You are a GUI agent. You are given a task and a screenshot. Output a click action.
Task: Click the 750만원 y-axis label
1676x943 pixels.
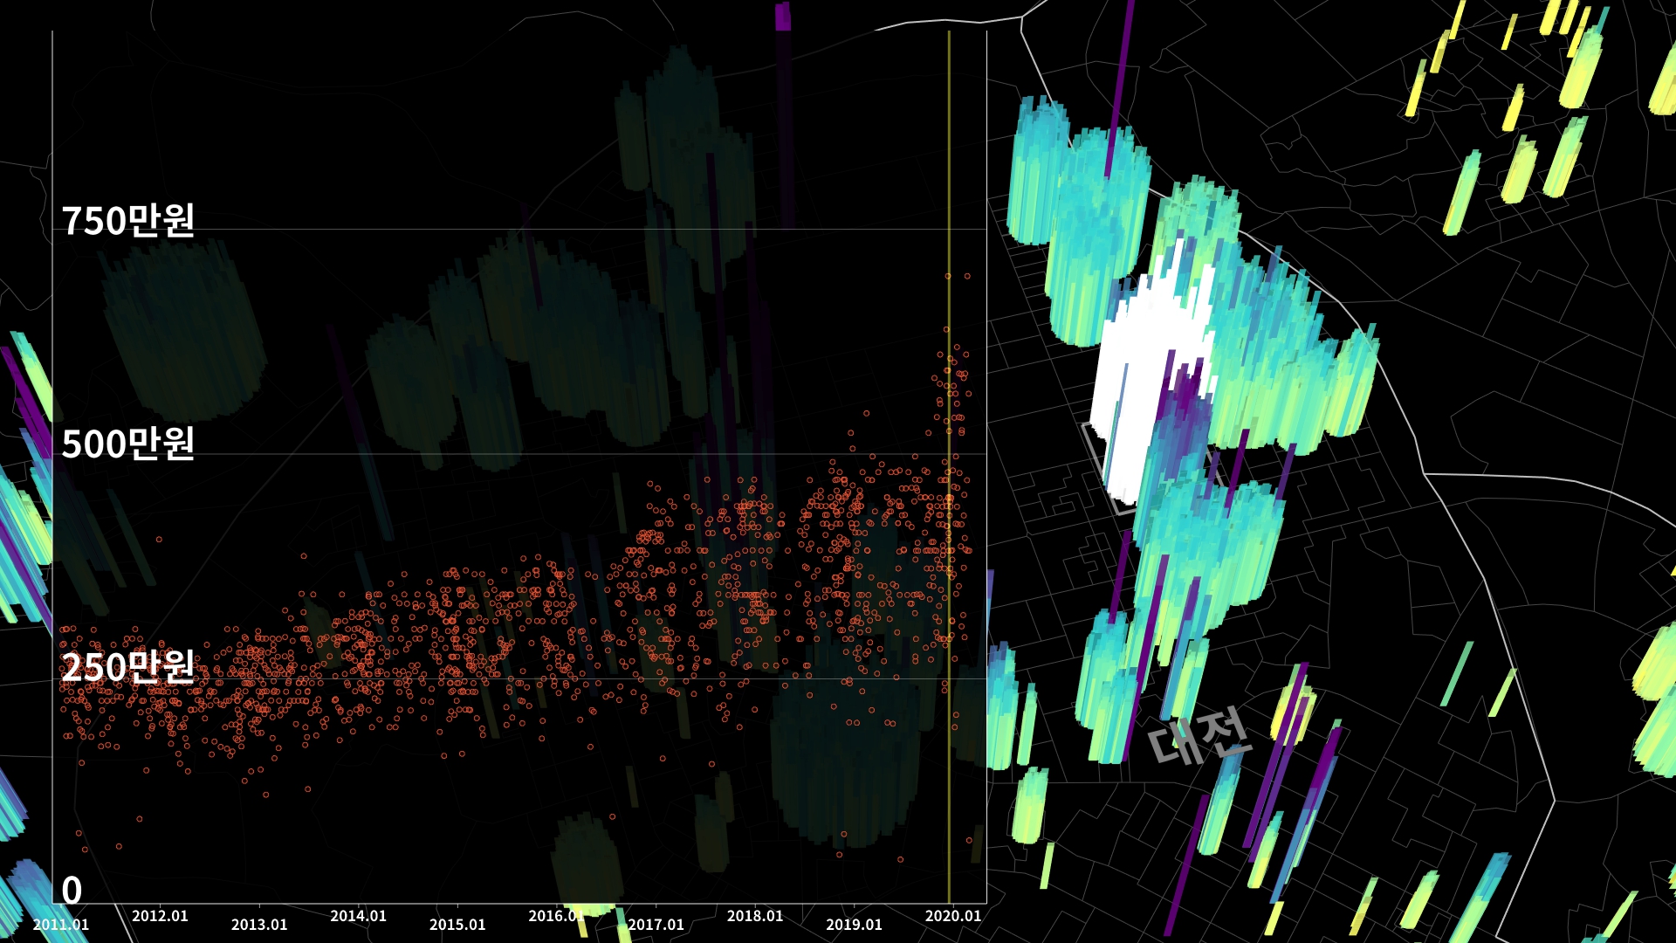[x=127, y=221]
